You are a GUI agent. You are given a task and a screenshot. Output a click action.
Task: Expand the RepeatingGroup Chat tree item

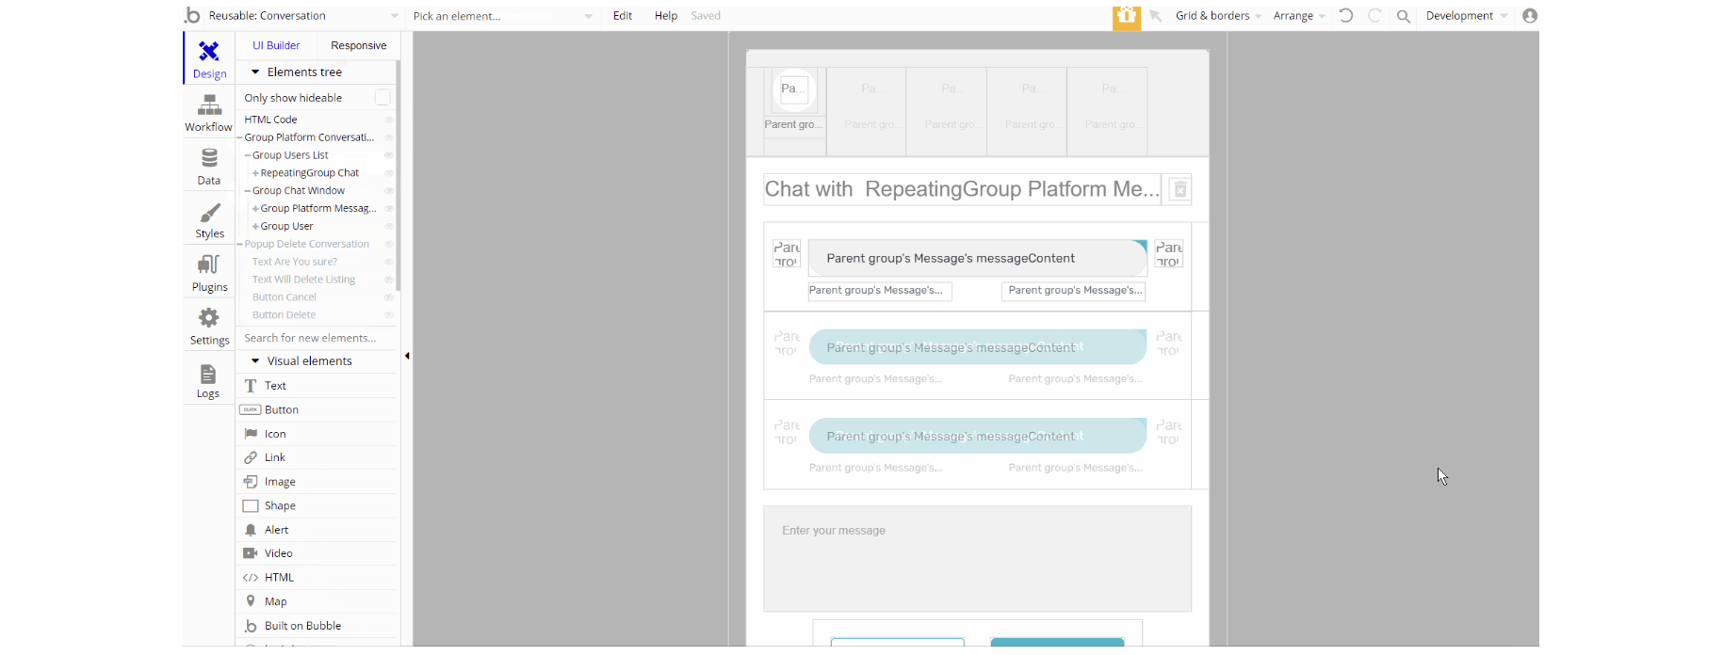(255, 173)
